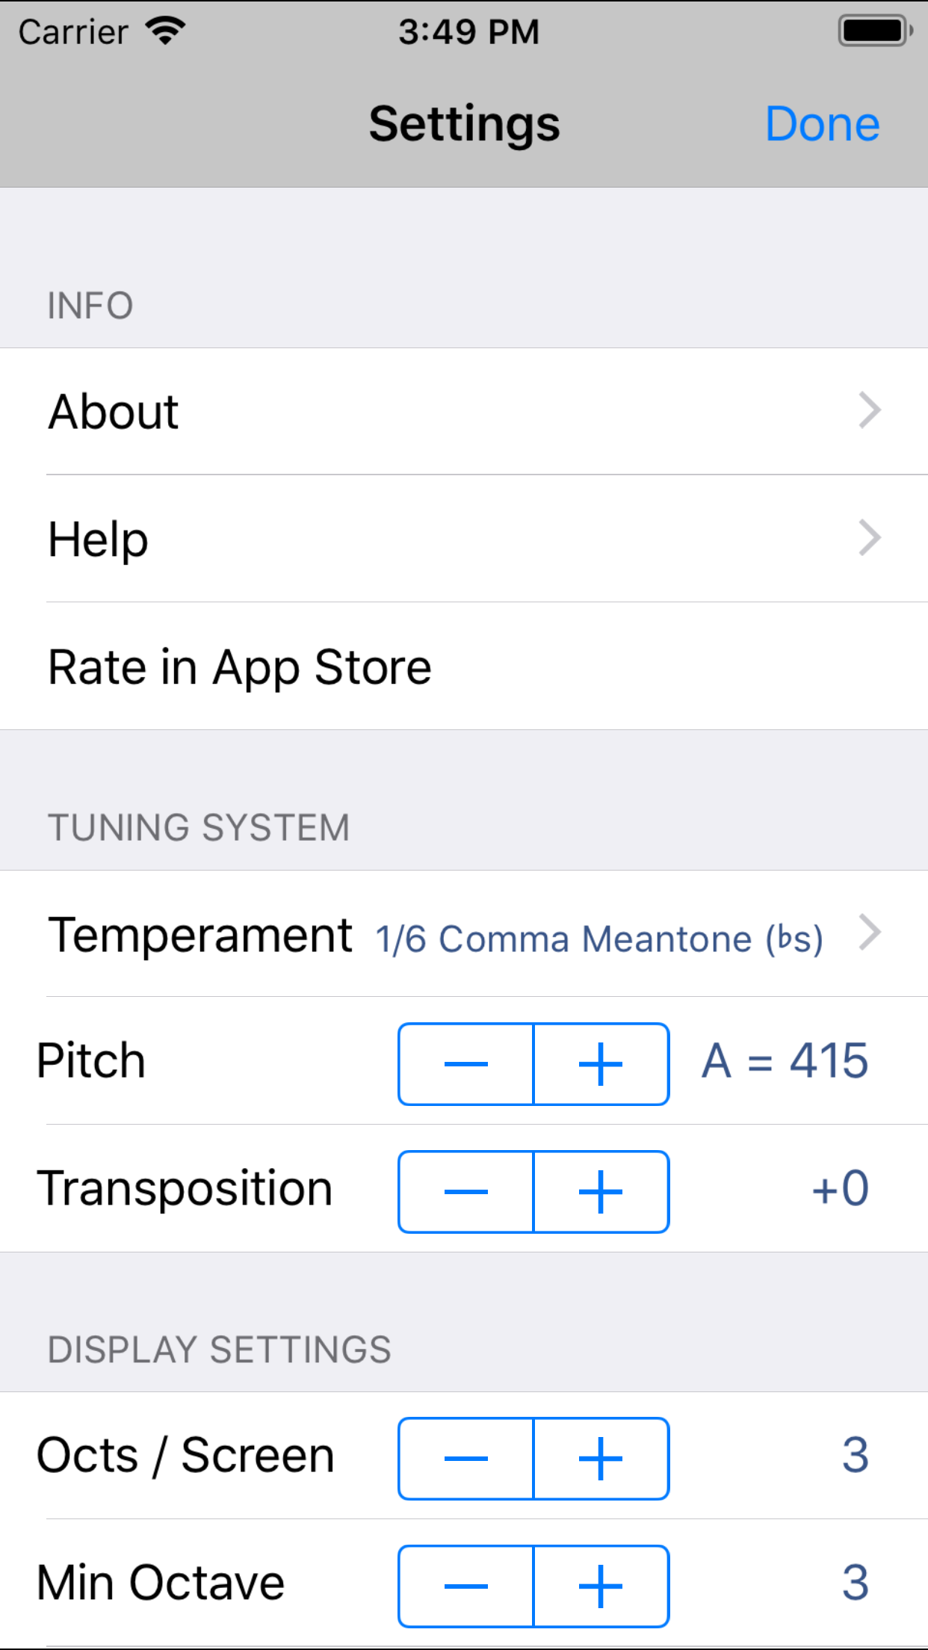Raise Min Octave with the plus button
The image size is (928, 1650).
[601, 1585]
